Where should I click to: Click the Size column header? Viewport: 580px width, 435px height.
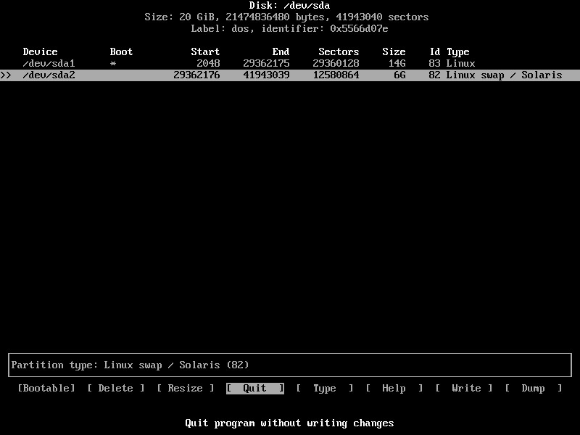[x=394, y=52]
